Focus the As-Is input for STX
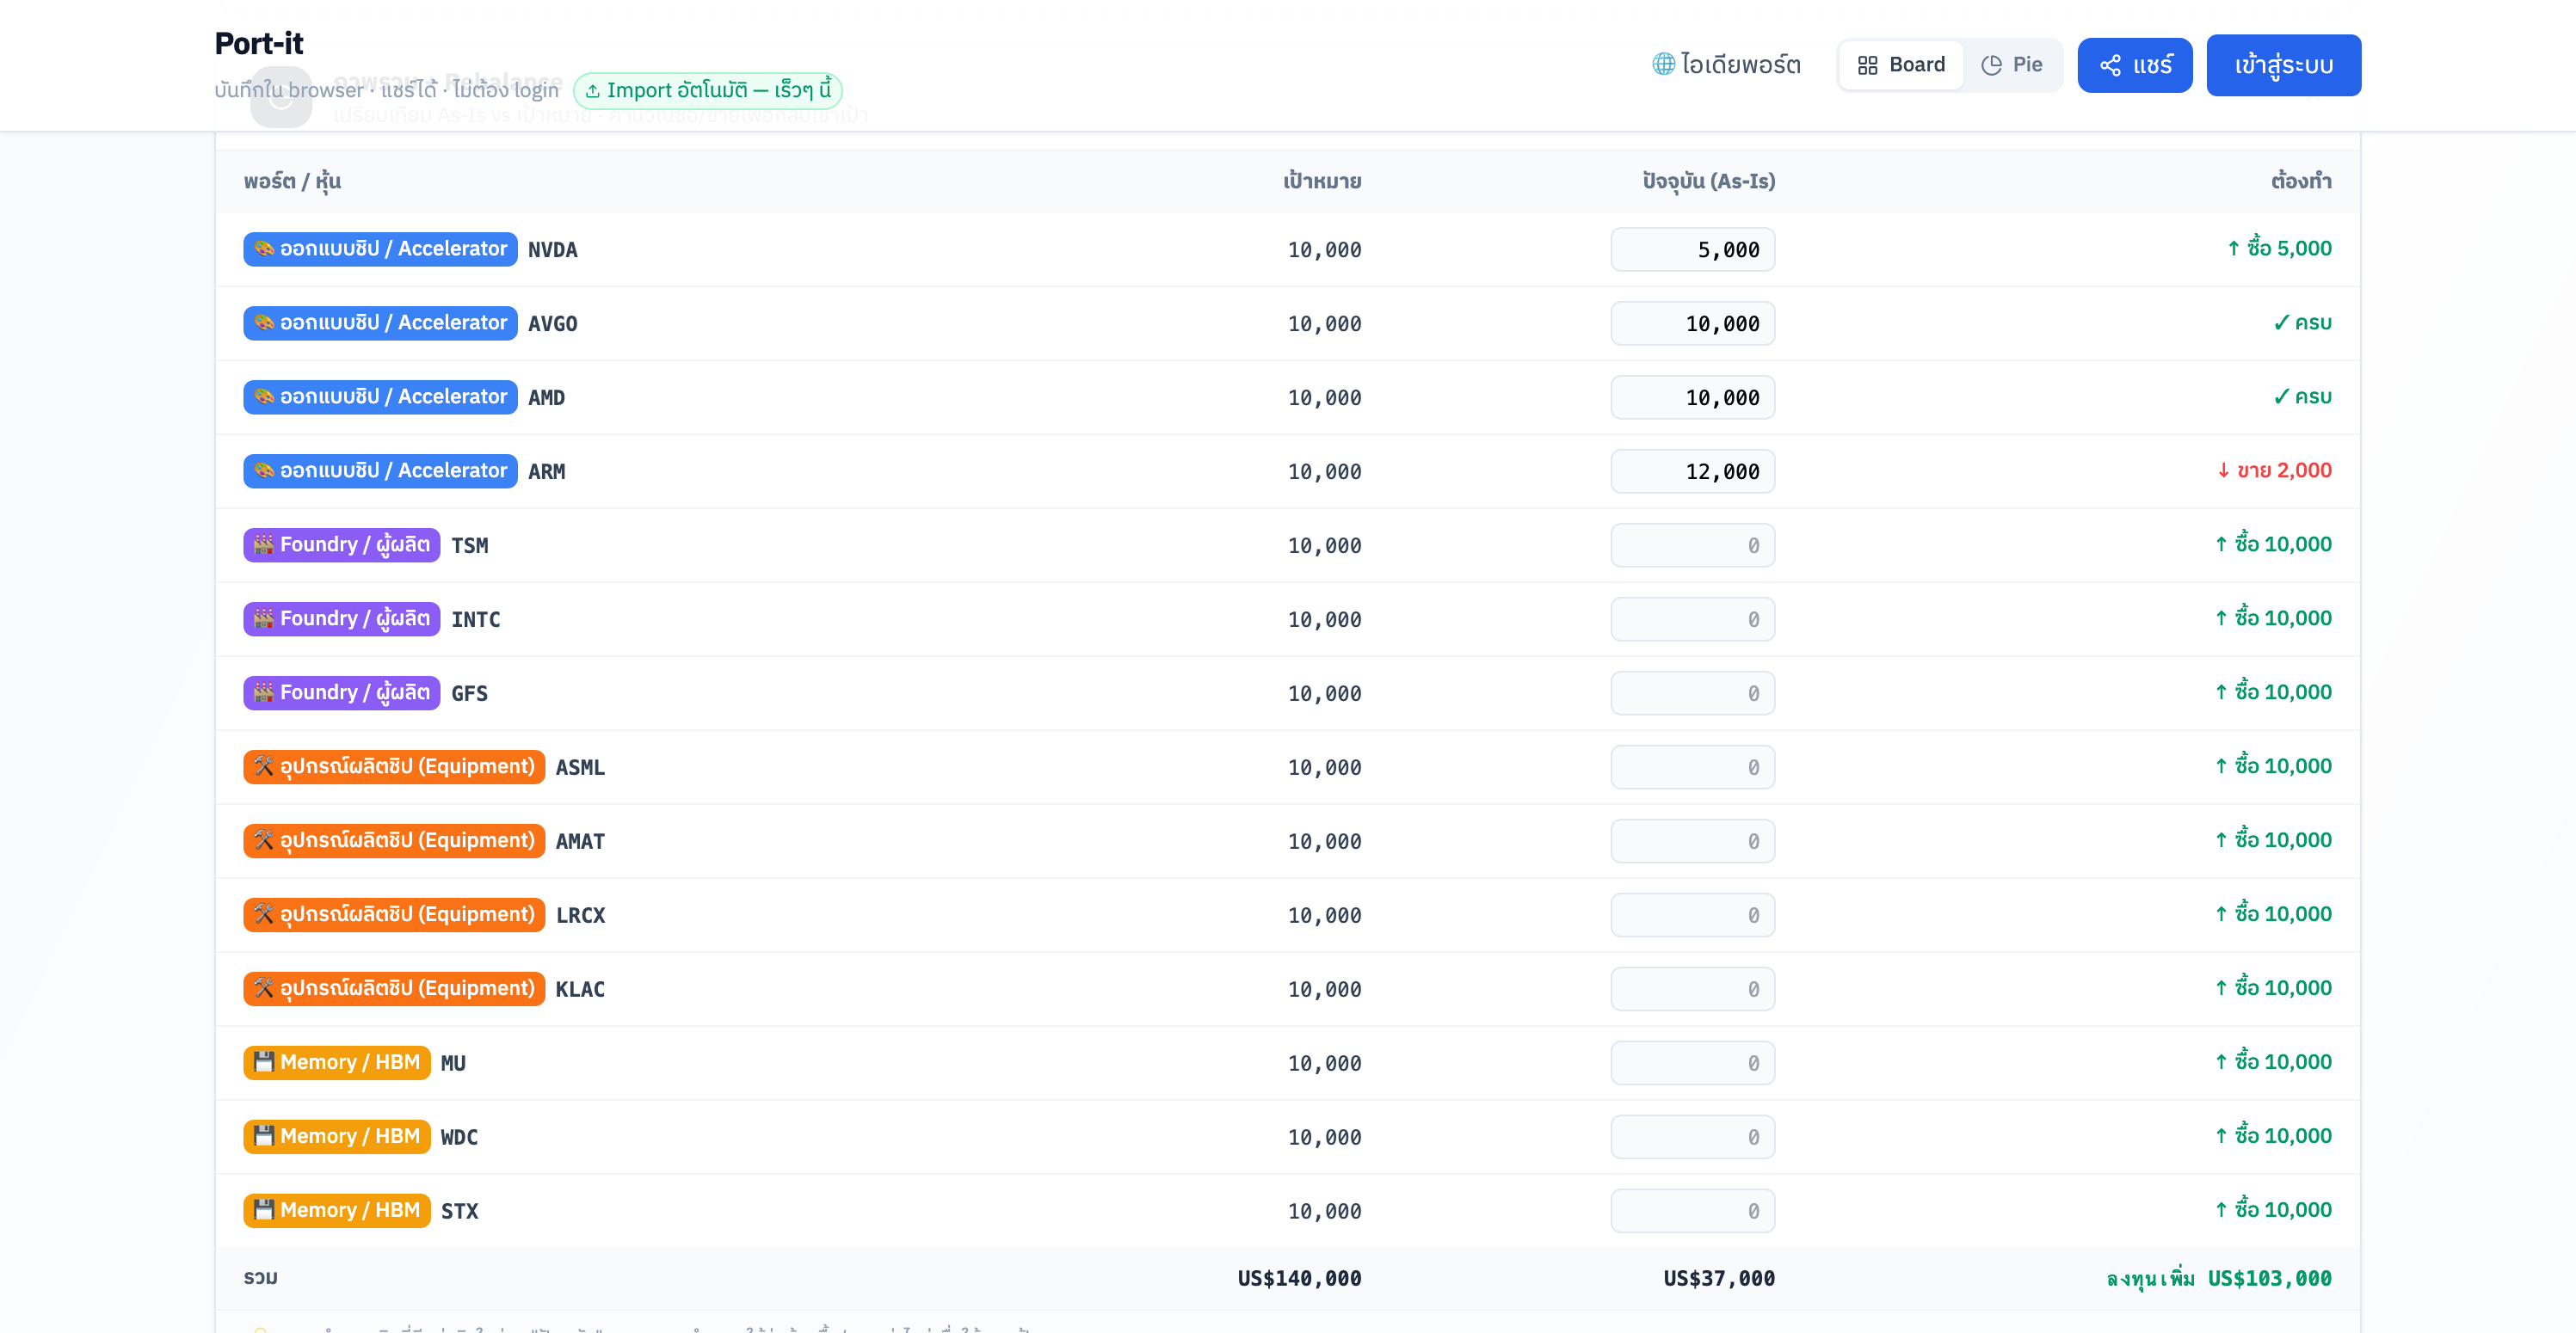 1693,1211
